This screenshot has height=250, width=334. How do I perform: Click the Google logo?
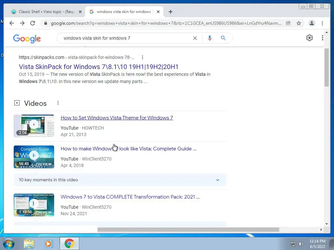click(x=27, y=39)
